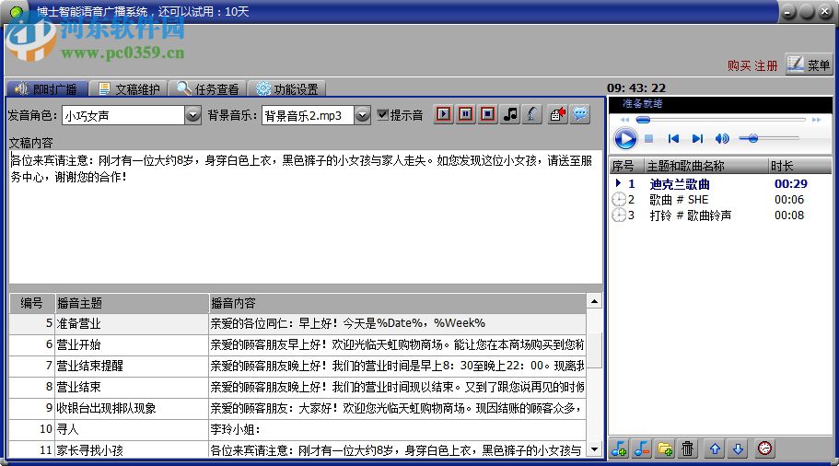Image resolution: width=839 pixels, height=466 pixels.
Task: Open the 菜单 menu icon
Action: coord(809,64)
